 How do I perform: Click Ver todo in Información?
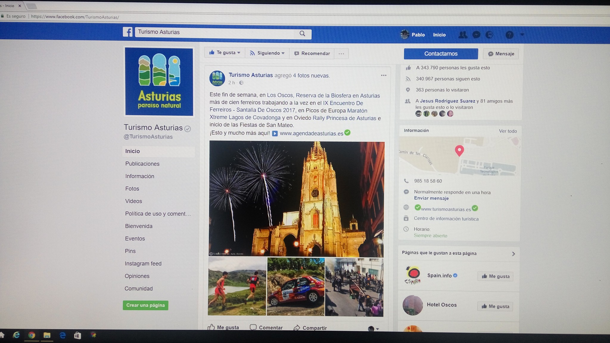pyautogui.click(x=508, y=131)
